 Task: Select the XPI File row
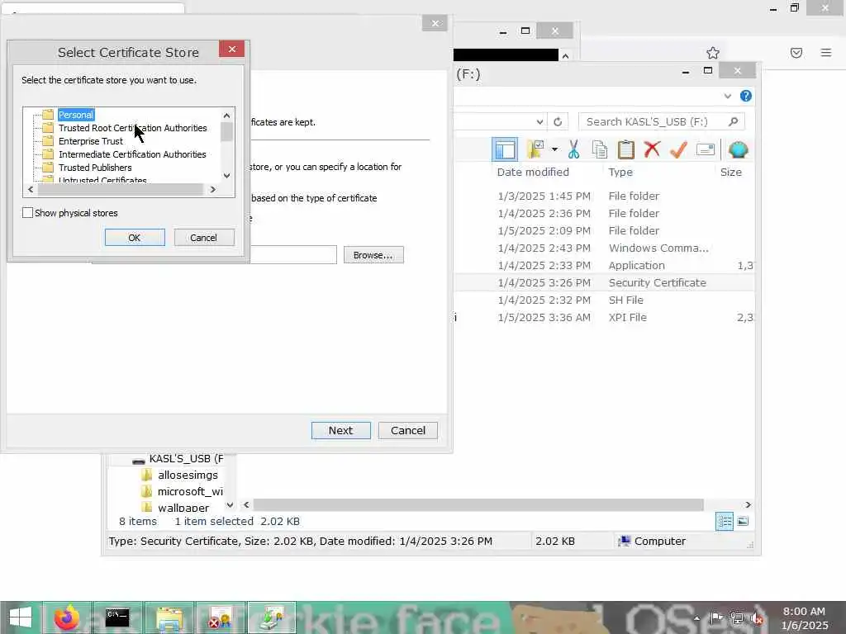(604, 317)
